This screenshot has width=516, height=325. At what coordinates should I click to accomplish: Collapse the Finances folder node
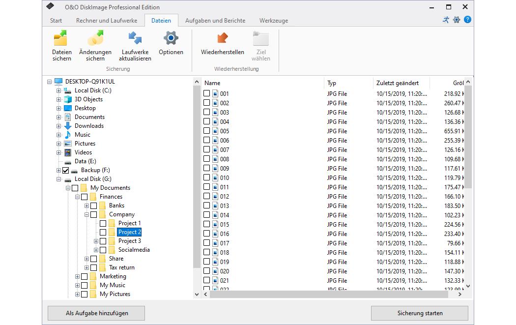coord(77,197)
